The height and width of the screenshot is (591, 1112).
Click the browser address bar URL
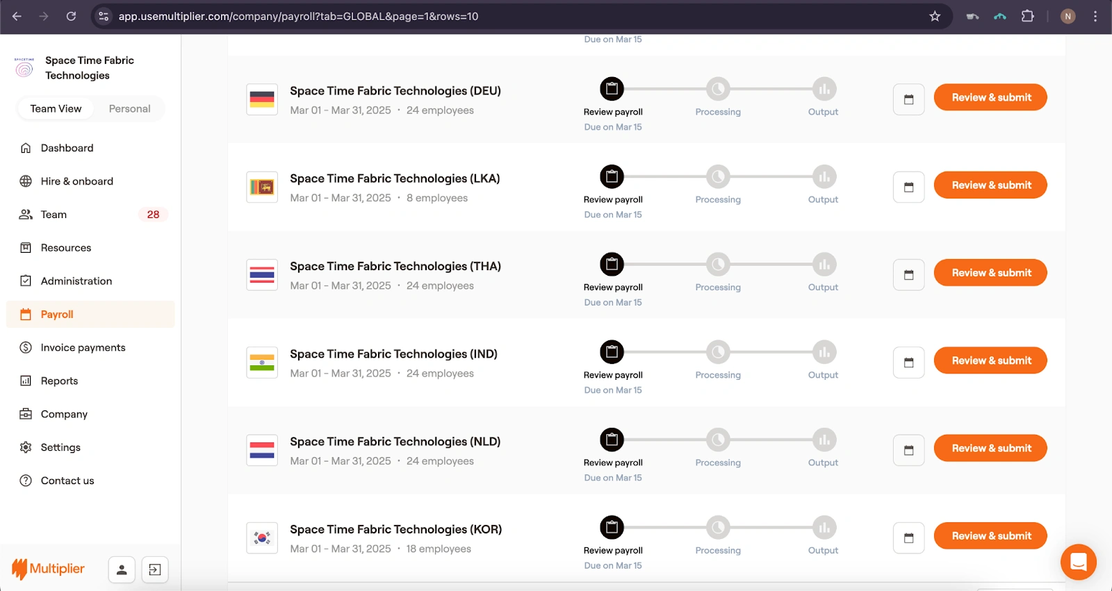(x=298, y=16)
